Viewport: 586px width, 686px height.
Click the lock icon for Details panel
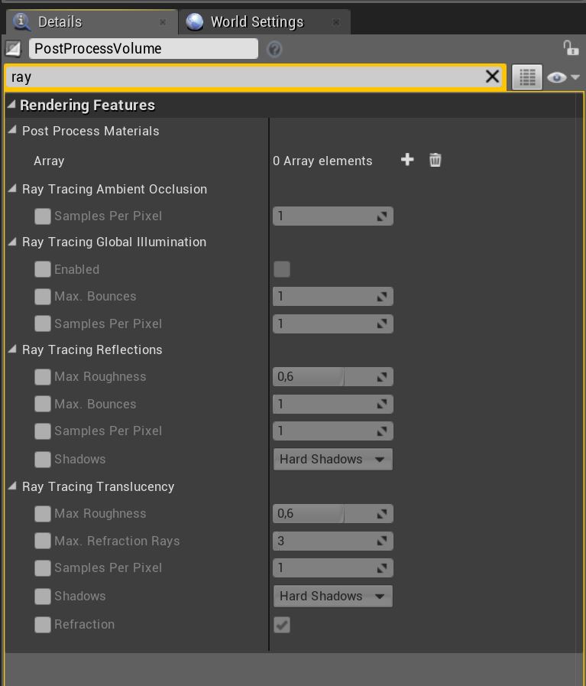coord(570,48)
